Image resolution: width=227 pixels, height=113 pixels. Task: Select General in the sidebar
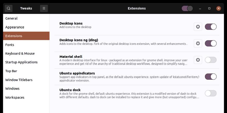11,18
